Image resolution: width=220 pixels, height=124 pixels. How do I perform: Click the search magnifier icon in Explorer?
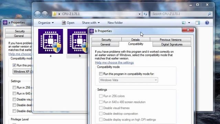point(209,14)
